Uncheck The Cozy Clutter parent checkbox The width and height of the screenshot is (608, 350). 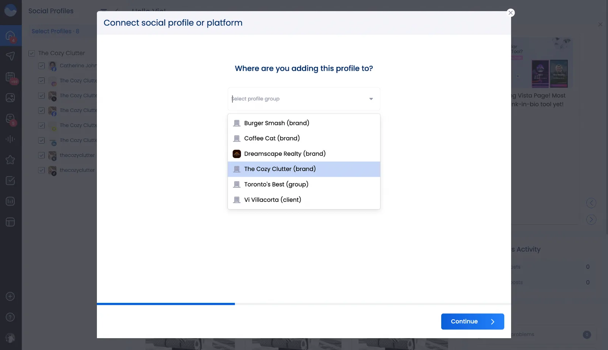(x=32, y=53)
